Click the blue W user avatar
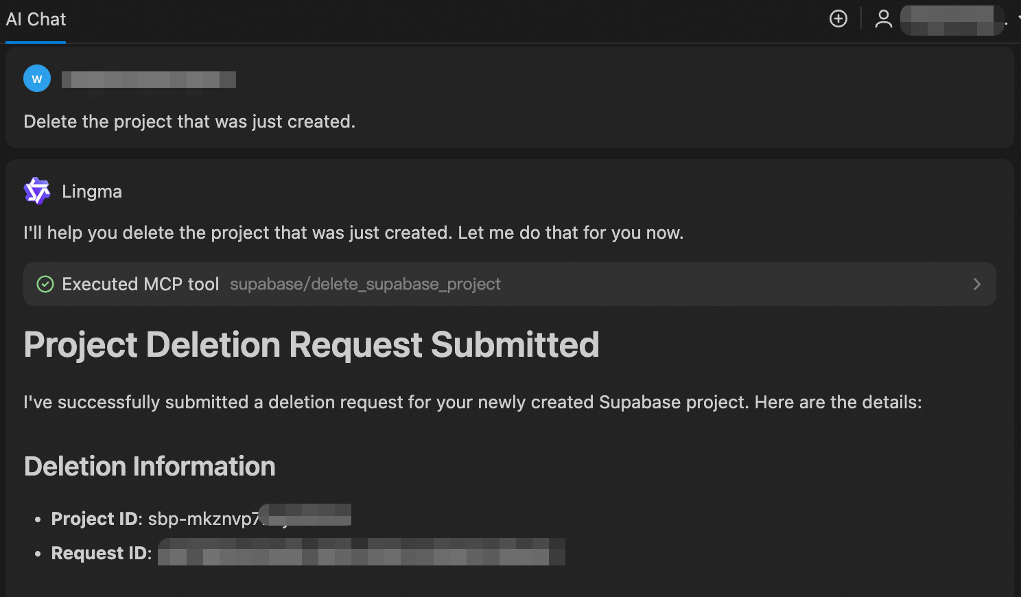Screen dimensions: 1021x597 coord(37,79)
